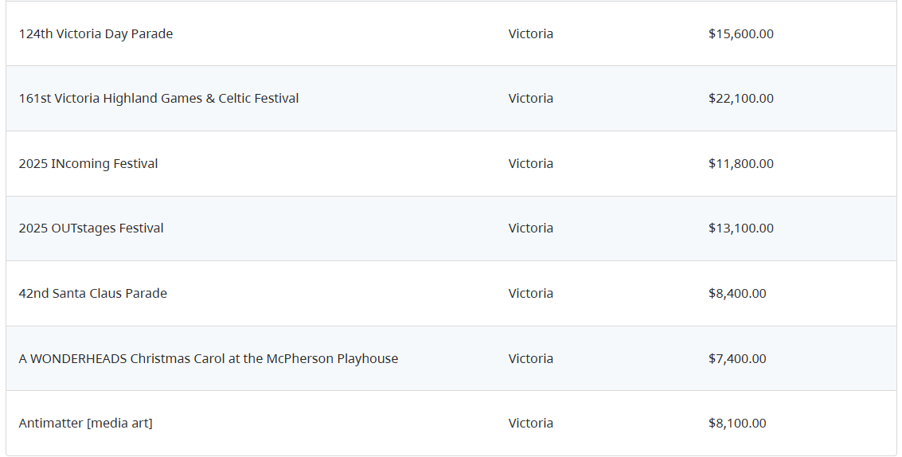Click Victoria in the OUTstages Festival row
Image resolution: width=902 pixels, height=457 pixels.
pyautogui.click(x=531, y=228)
